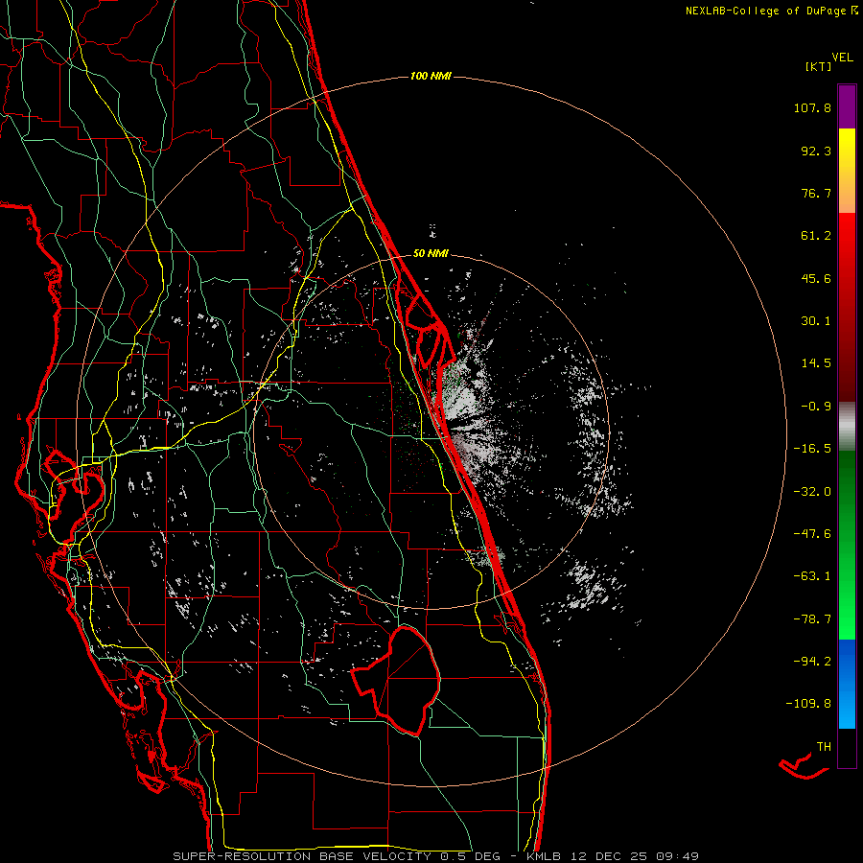Select the -109.8 scale value
The image size is (863, 863).
click(x=809, y=704)
